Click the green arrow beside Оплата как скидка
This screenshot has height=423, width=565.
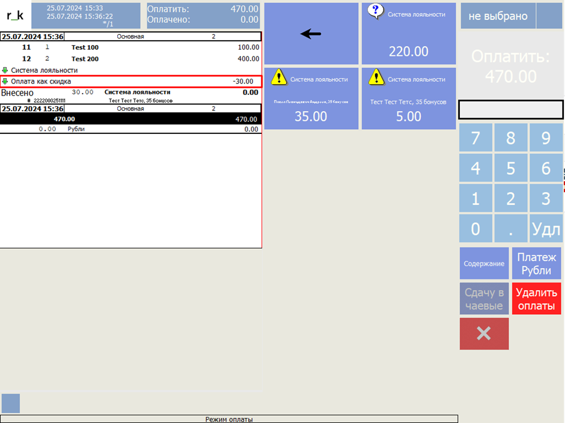click(5, 81)
